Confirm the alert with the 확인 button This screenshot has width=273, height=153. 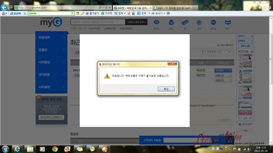[x=166, y=89]
